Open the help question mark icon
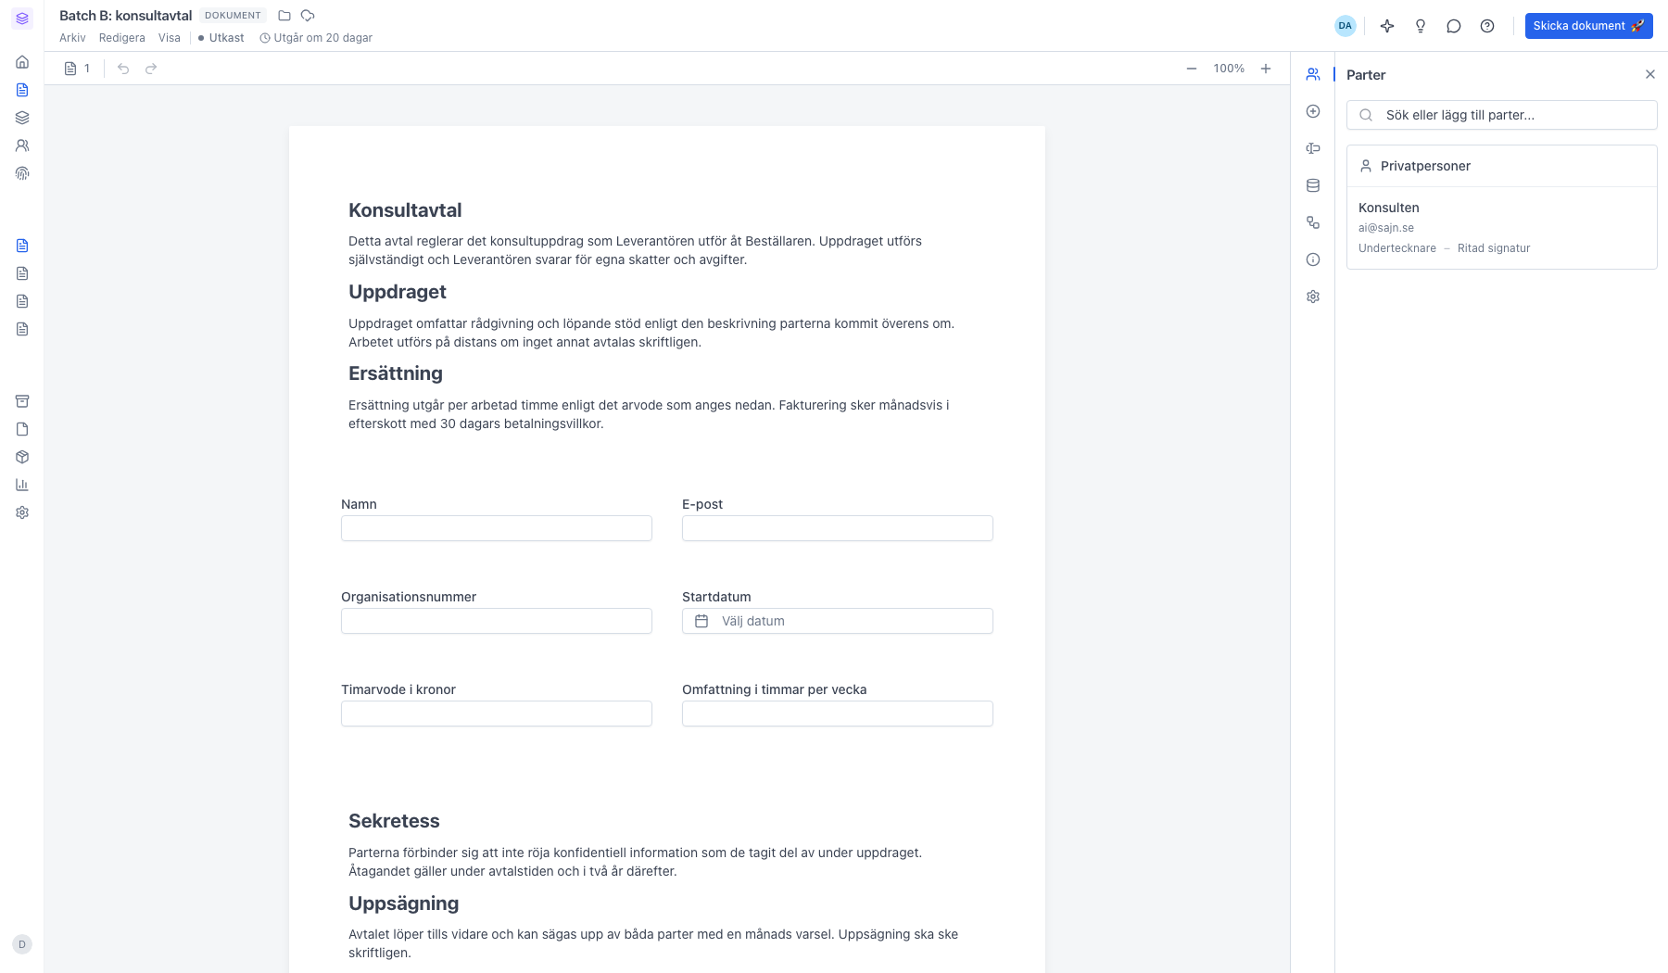Image resolution: width=1668 pixels, height=973 pixels. pos(1487,26)
